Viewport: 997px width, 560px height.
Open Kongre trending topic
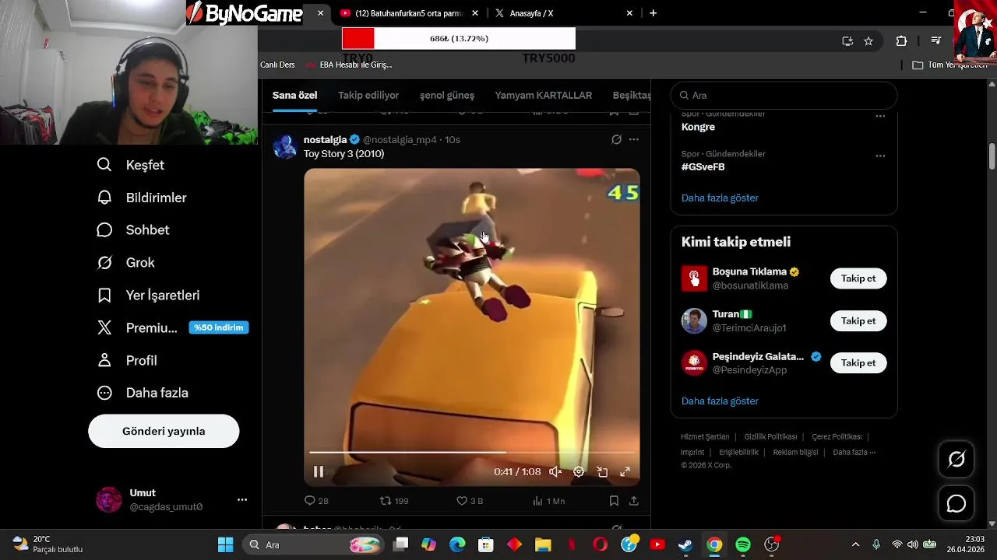coord(698,127)
